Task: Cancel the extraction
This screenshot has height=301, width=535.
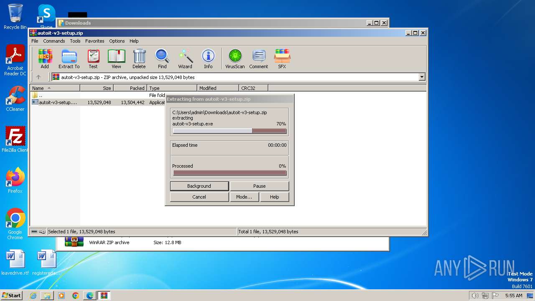Action: point(199,197)
